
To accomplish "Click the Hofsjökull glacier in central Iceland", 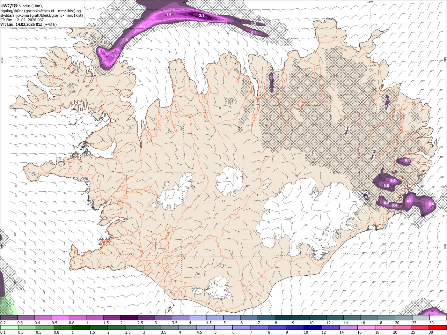I will point(229,181).
